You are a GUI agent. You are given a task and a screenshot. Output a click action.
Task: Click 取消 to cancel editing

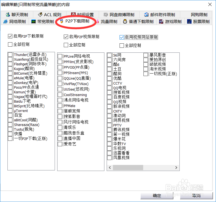click(x=196, y=196)
